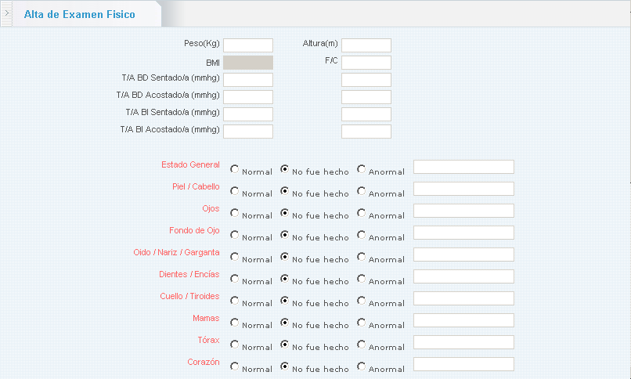
Task: Choose Anormal for Cuello / Tiroides
Action: tap(362, 300)
